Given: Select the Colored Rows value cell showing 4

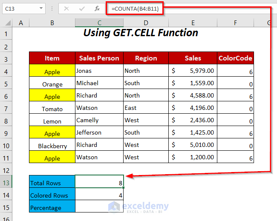Looking at the screenshot, I should (99, 194).
